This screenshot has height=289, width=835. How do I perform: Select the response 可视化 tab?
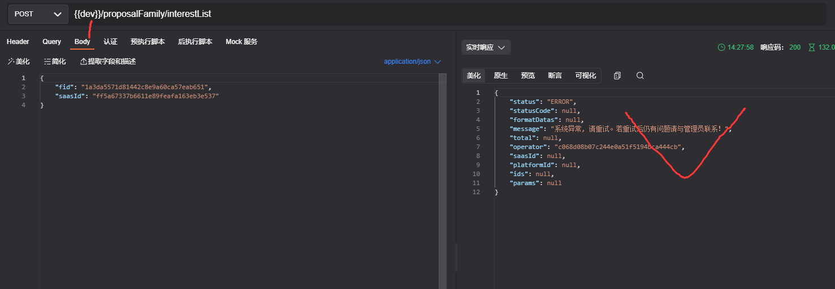[586, 76]
